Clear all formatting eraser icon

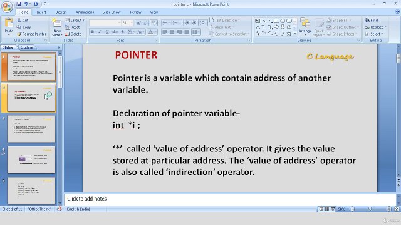click(154, 23)
